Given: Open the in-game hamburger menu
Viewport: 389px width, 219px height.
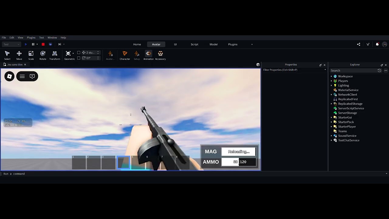Looking at the screenshot, I should click(x=22, y=76).
